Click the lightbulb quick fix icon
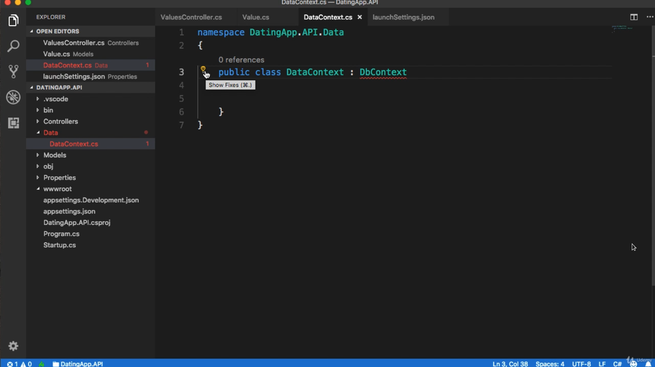Viewport: 655px width, 367px height. (203, 69)
